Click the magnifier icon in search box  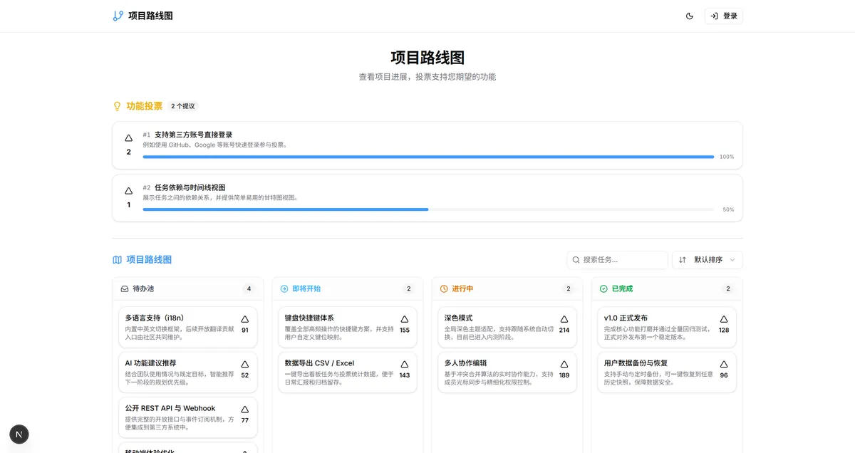pyautogui.click(x=576, y=260)
